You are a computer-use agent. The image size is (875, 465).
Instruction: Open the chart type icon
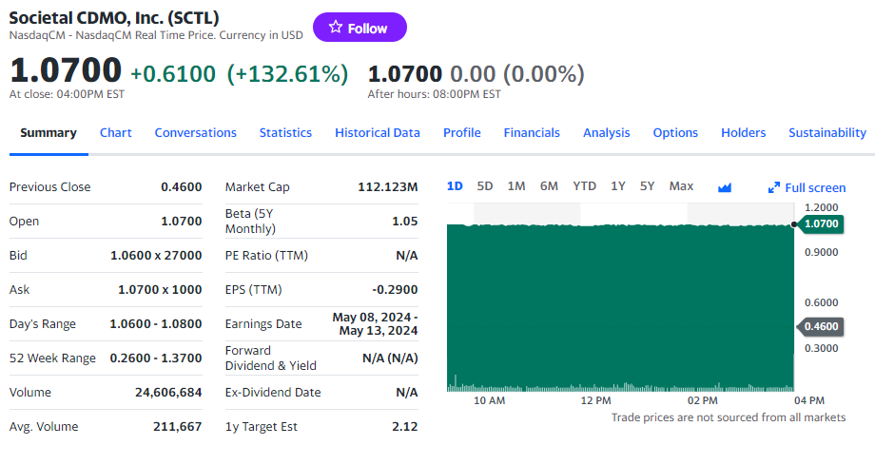pyautogui.click(x=725, y=187)
